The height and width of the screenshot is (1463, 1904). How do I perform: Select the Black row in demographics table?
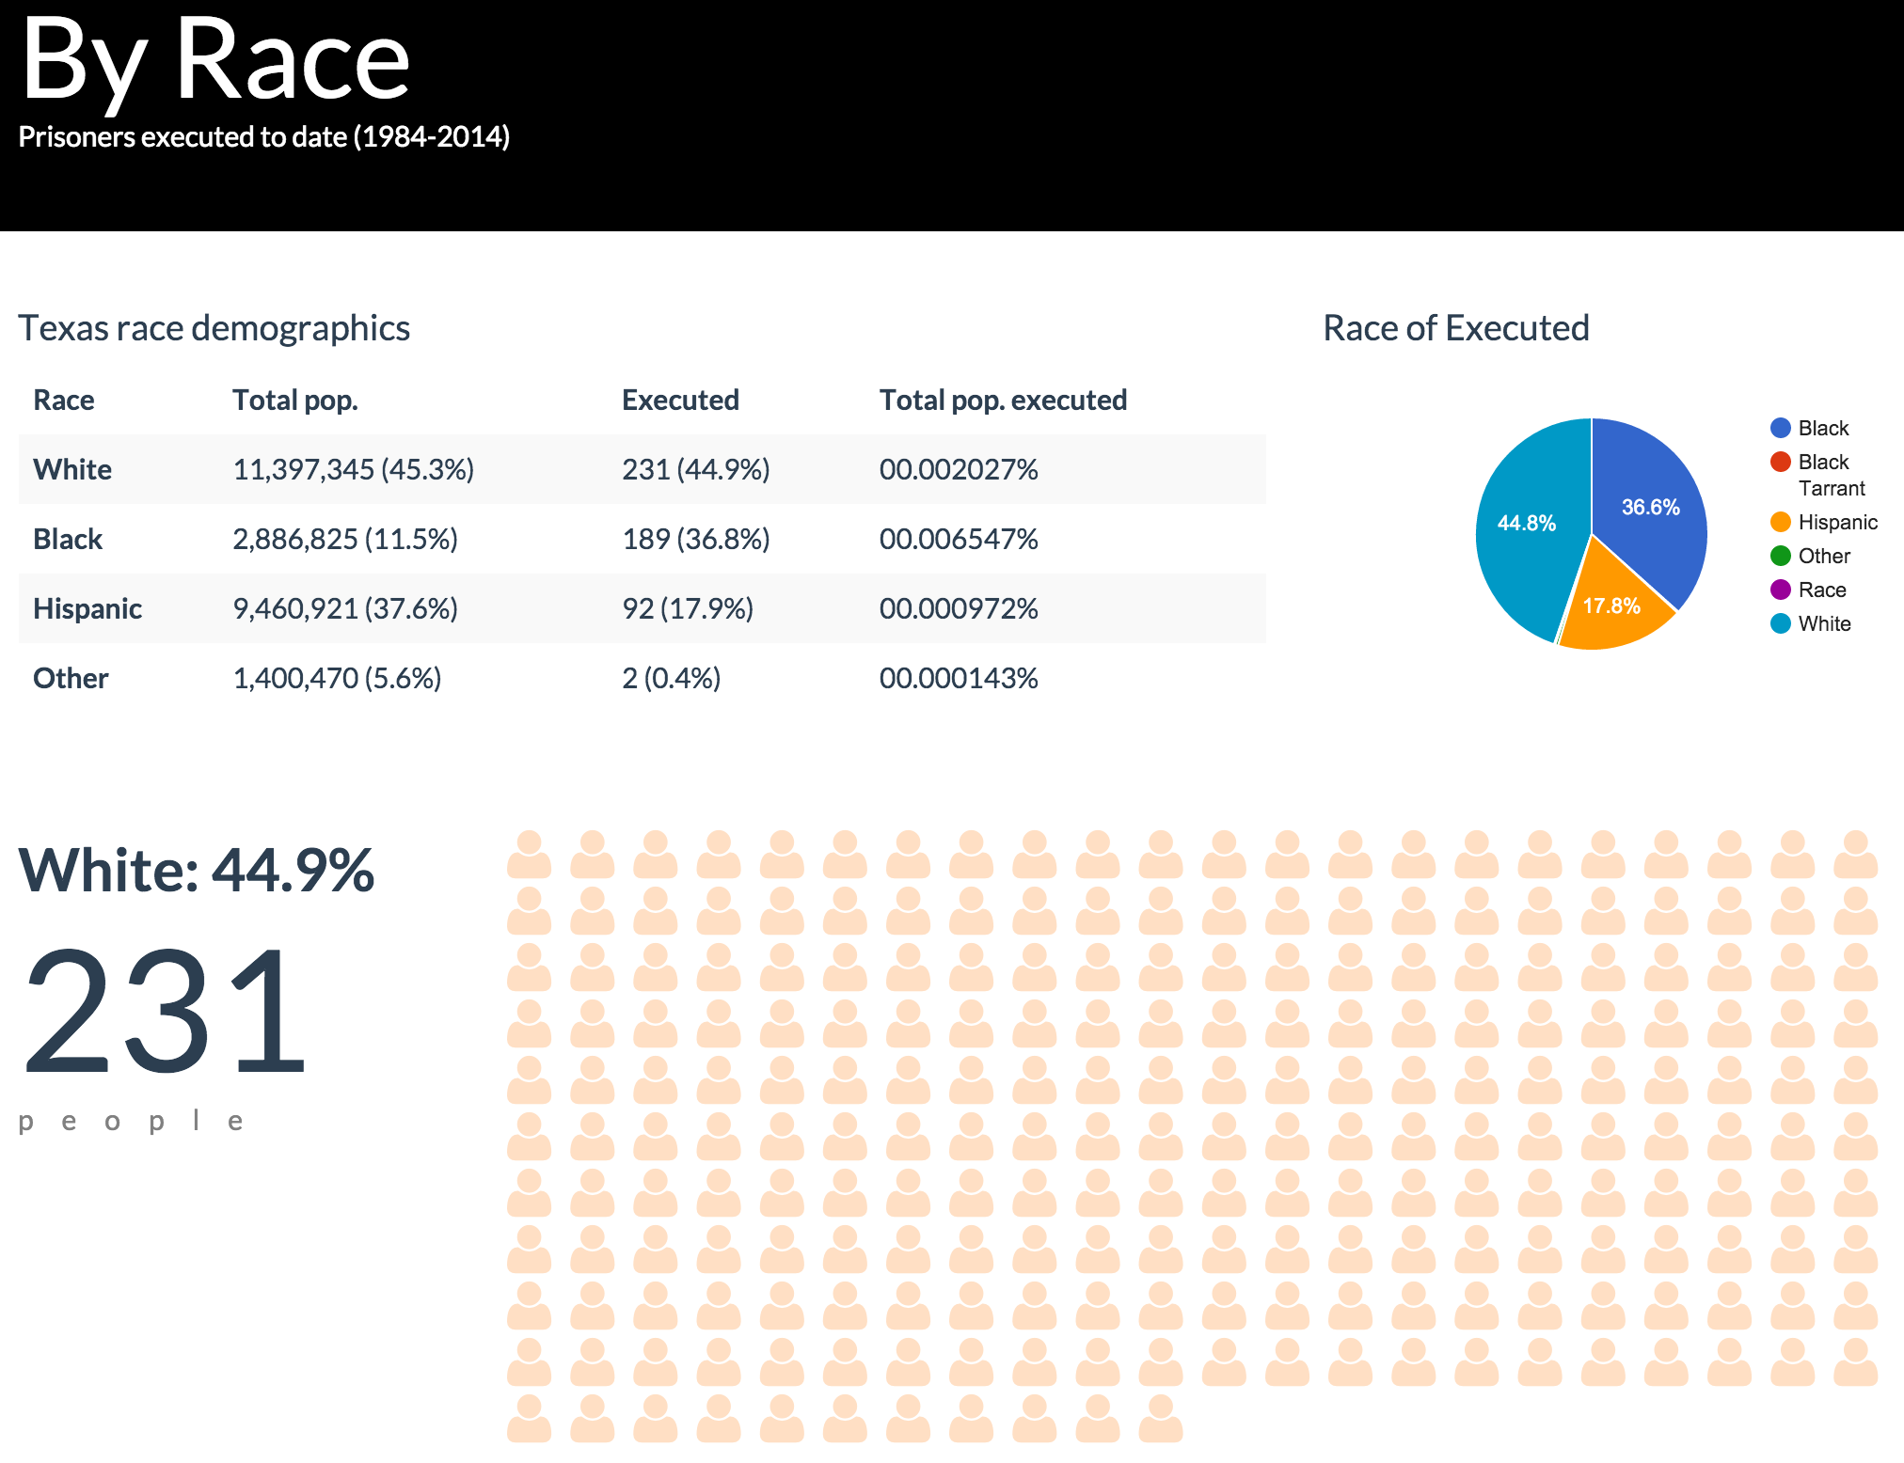(x=68, y=539)
